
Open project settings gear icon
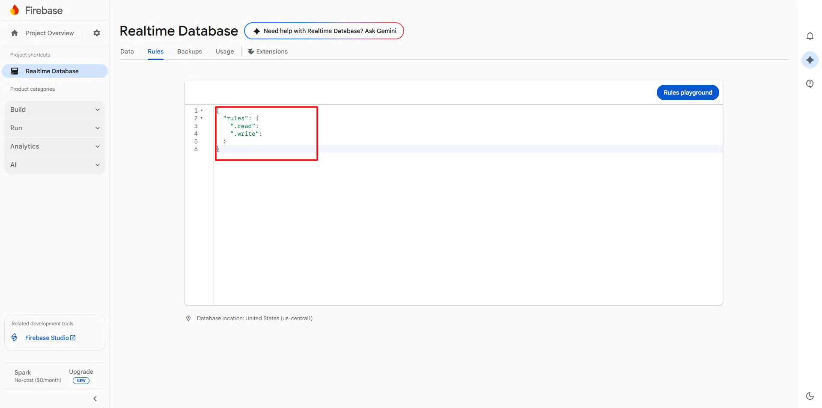pyautogui.click(x=97, y=33)
